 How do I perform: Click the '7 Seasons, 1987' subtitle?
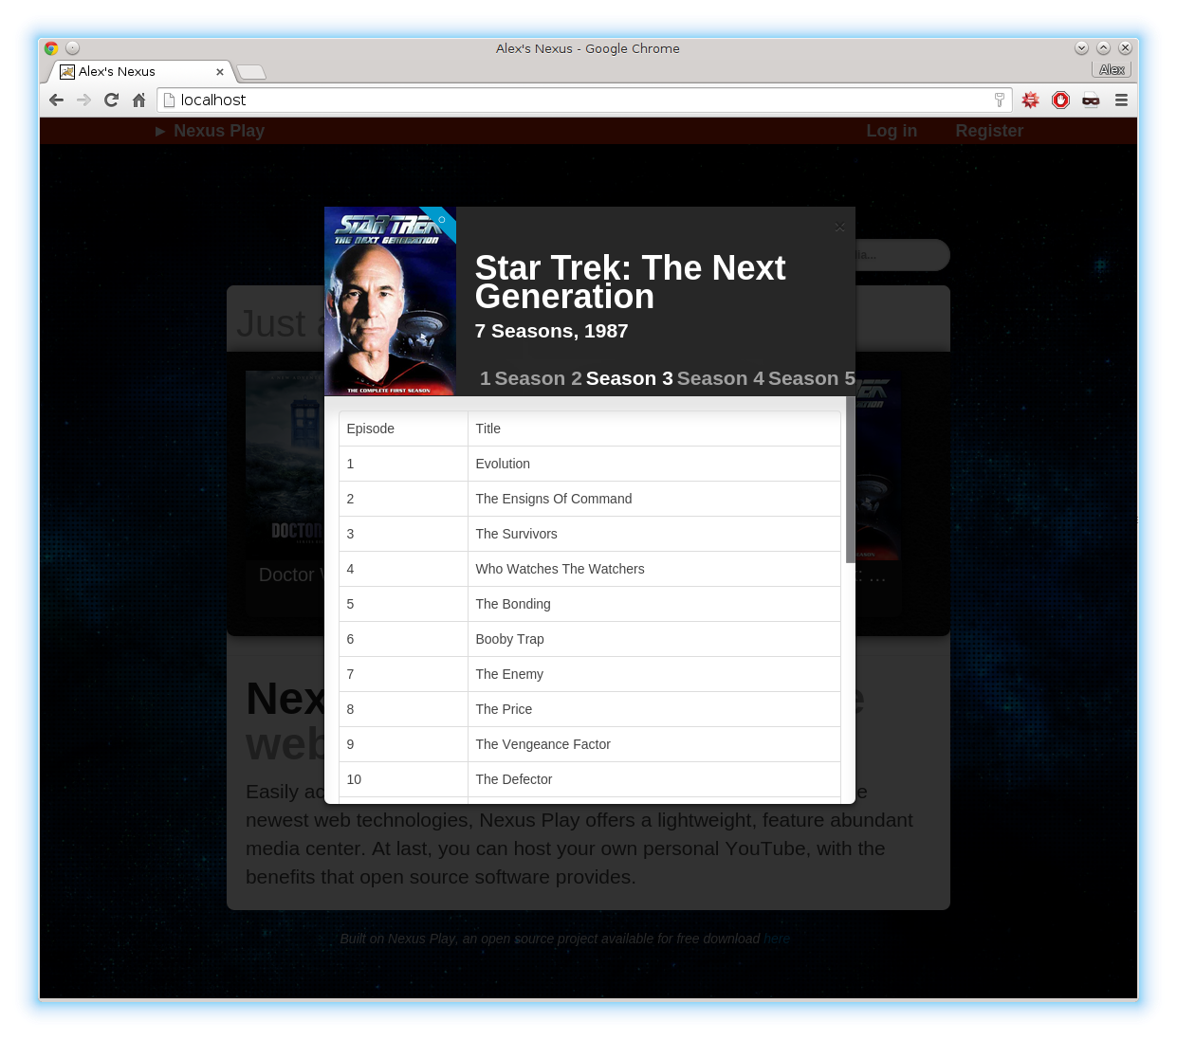click(x=551, y=331)
